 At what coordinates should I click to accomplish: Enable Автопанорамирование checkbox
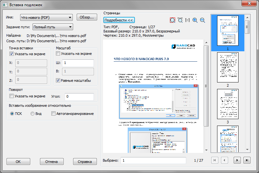point(53,114)
